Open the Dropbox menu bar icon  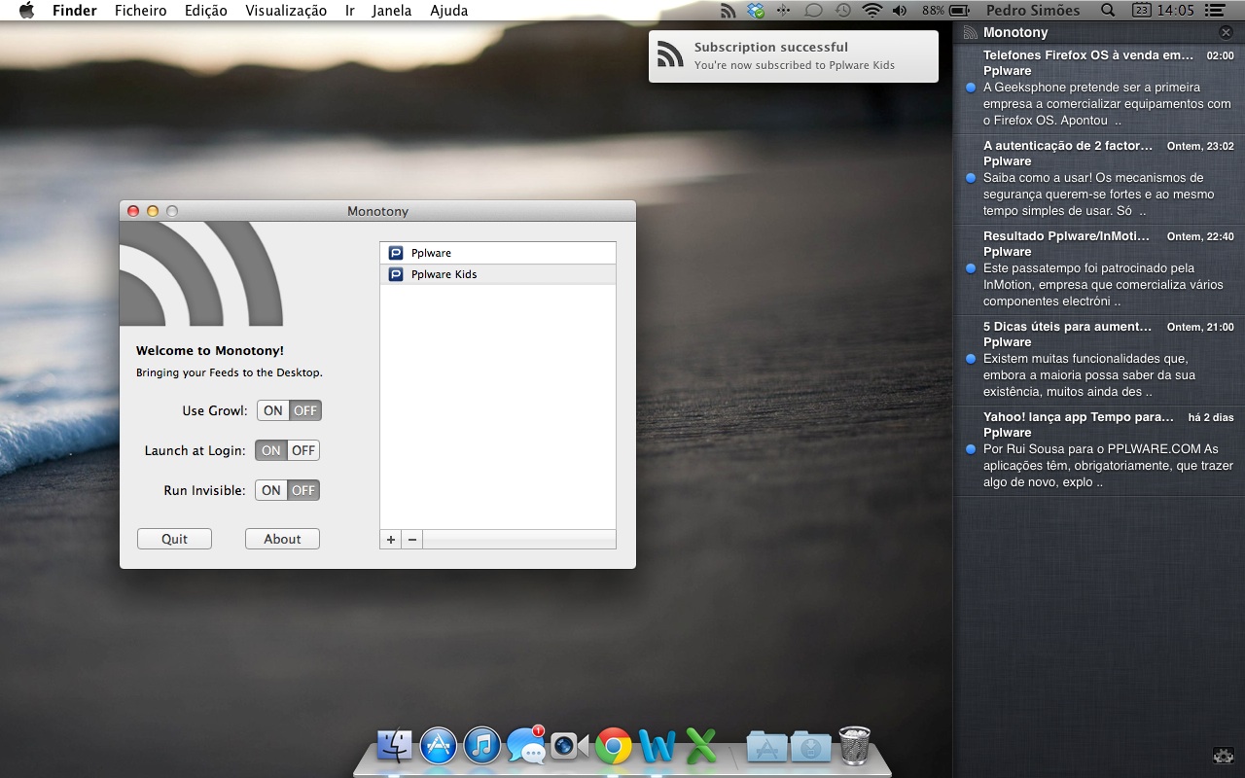point(756,11)
